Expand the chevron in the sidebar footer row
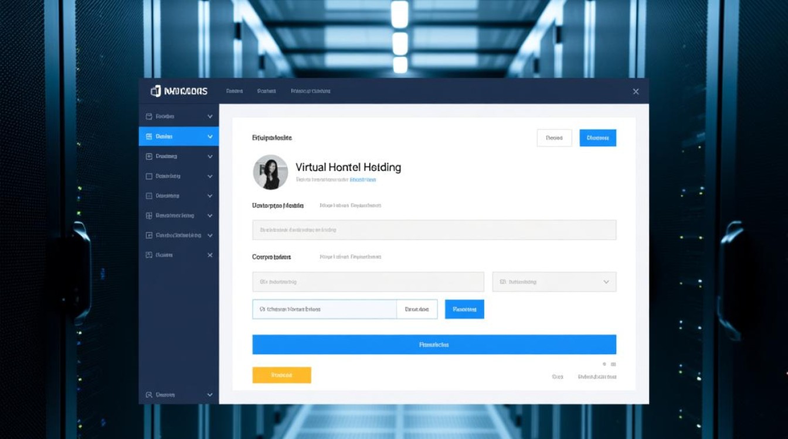Viewport: 788px width, 439px height. pyautogui.click(x=210, y=395)
